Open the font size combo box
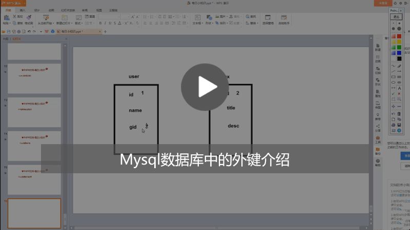 126,17
